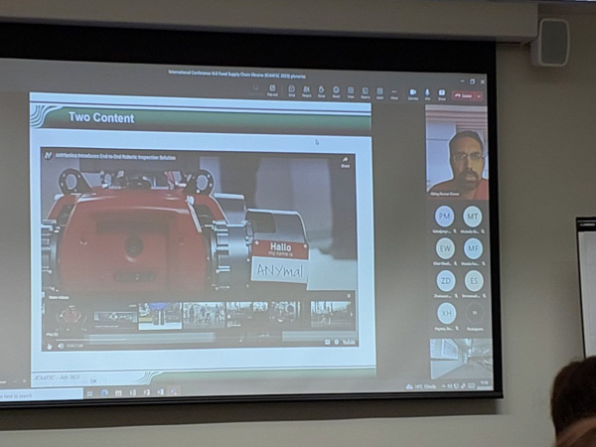Toggle the Mic mute button
The height and width of the screenshot is (447, 596).
[x=427, y=94]
